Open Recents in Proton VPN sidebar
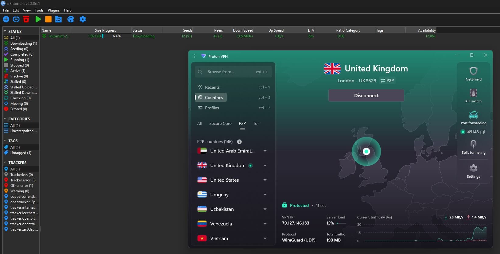The image size is (500, 254). coord(233,87)
